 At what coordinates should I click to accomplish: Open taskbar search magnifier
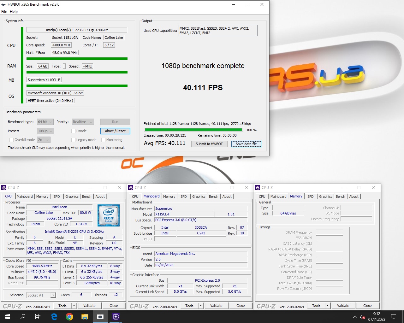(x=23, y=316)
